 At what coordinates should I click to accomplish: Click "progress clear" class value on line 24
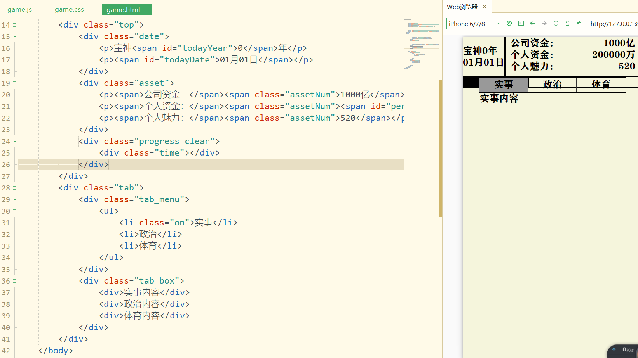[x=174, y=141]
